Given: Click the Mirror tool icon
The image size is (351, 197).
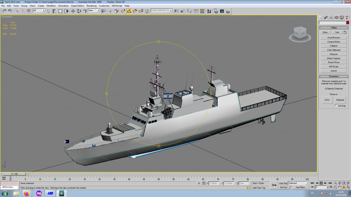Looking at the screenshot, I should point(176,11).
